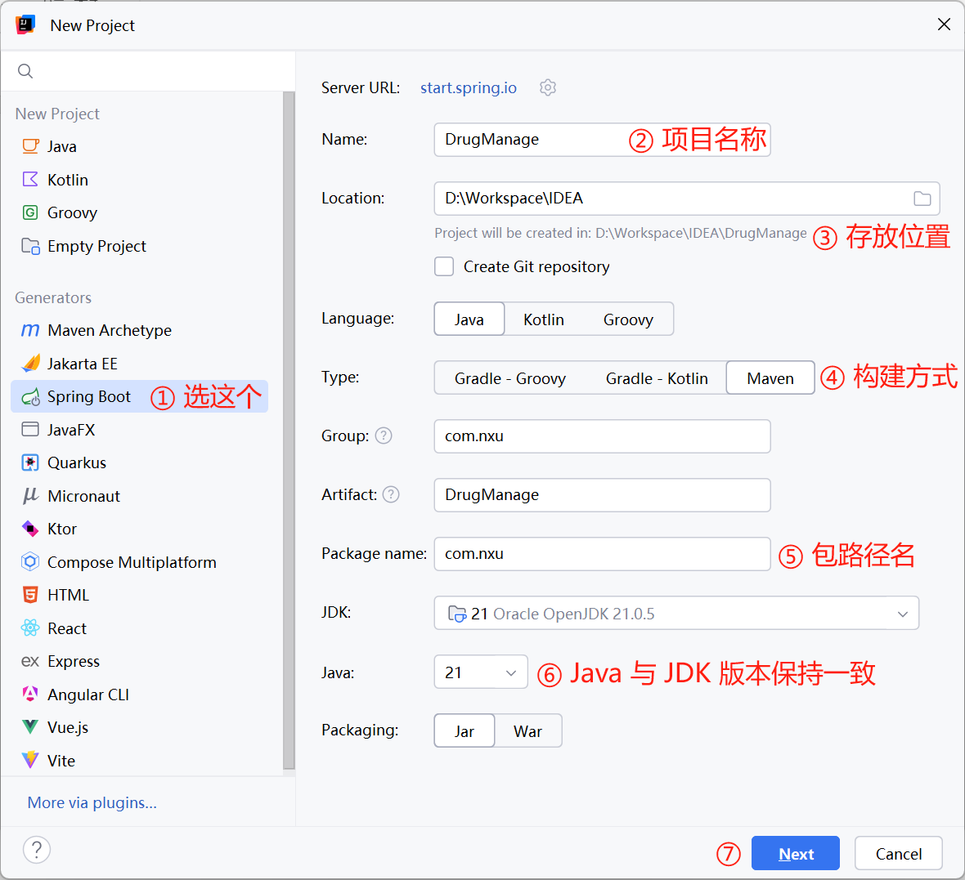Select the Java project icon

click(x=30, y=146)
